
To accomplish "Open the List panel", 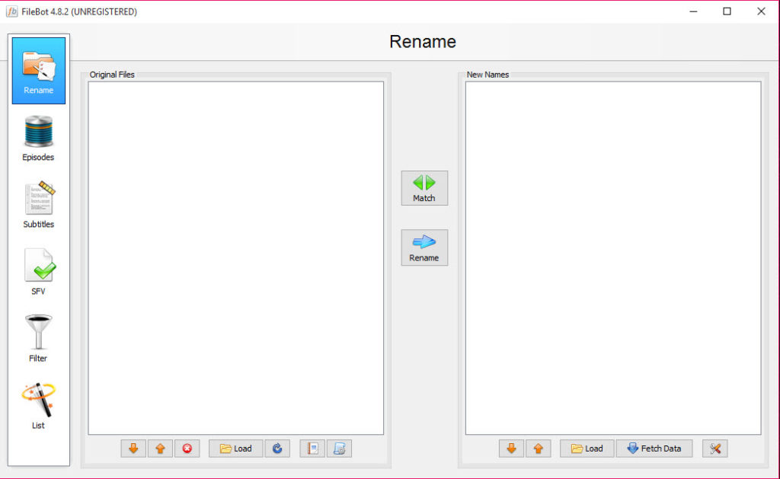I will click(38, 406).
